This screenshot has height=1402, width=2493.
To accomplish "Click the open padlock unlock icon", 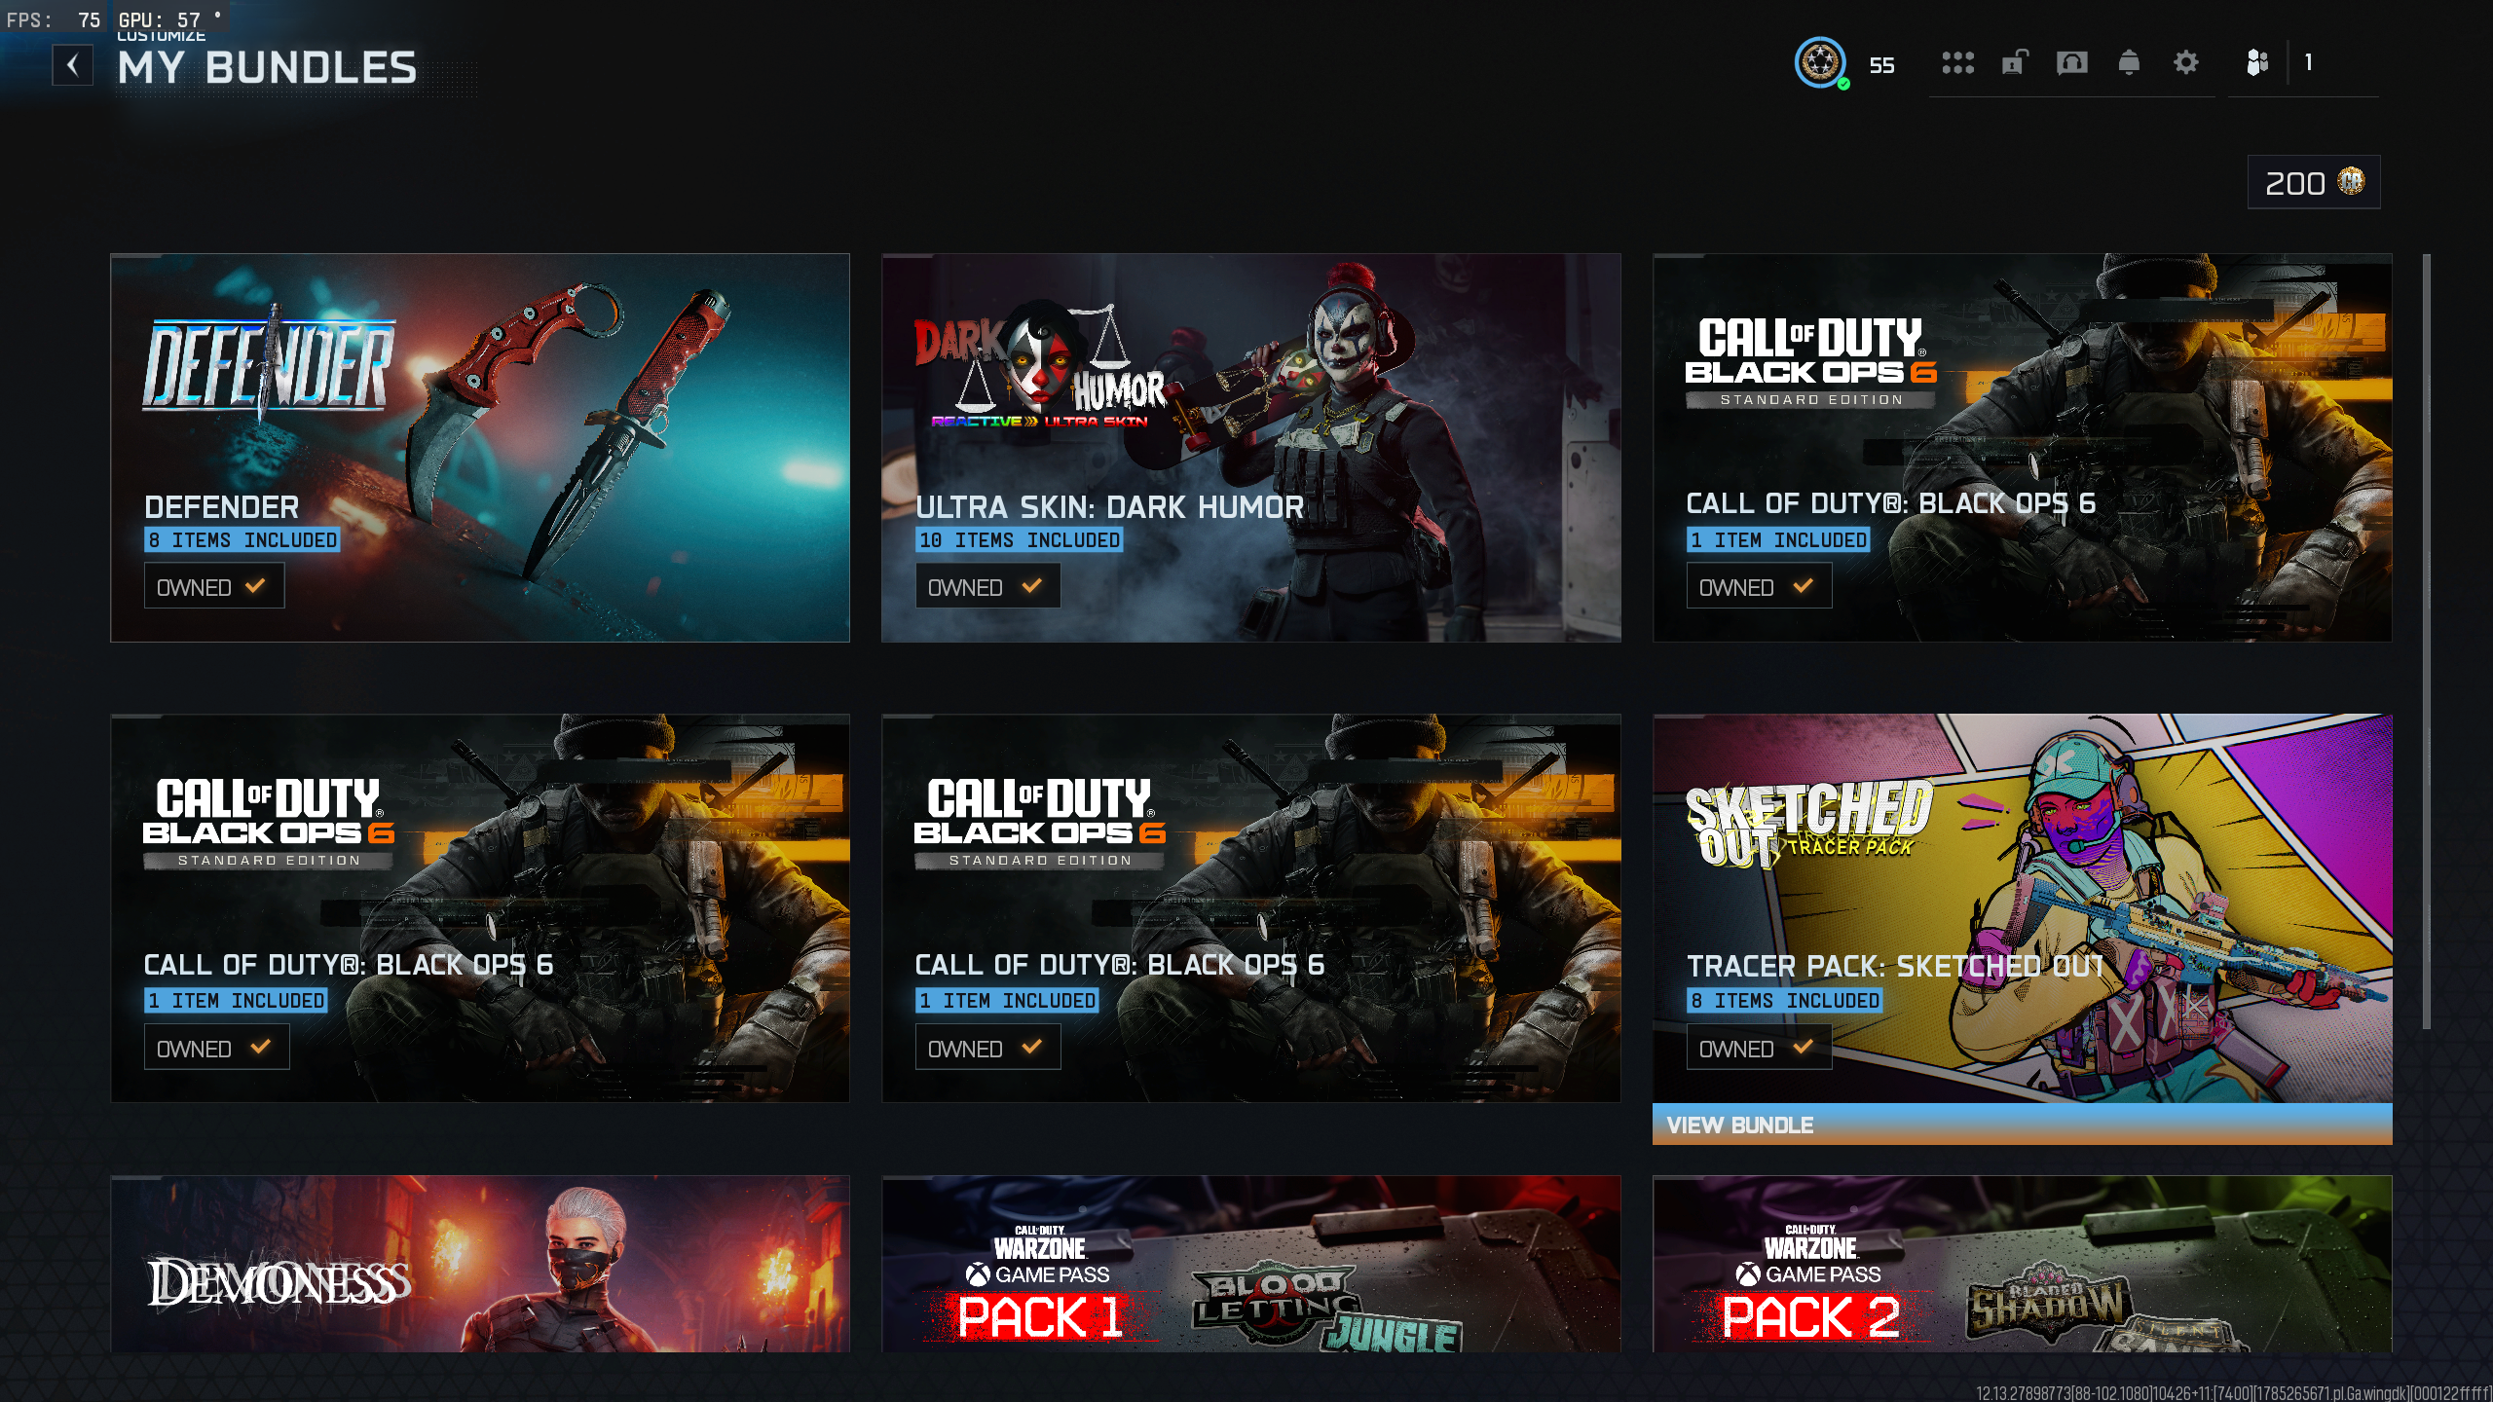I will point(2014,63).
